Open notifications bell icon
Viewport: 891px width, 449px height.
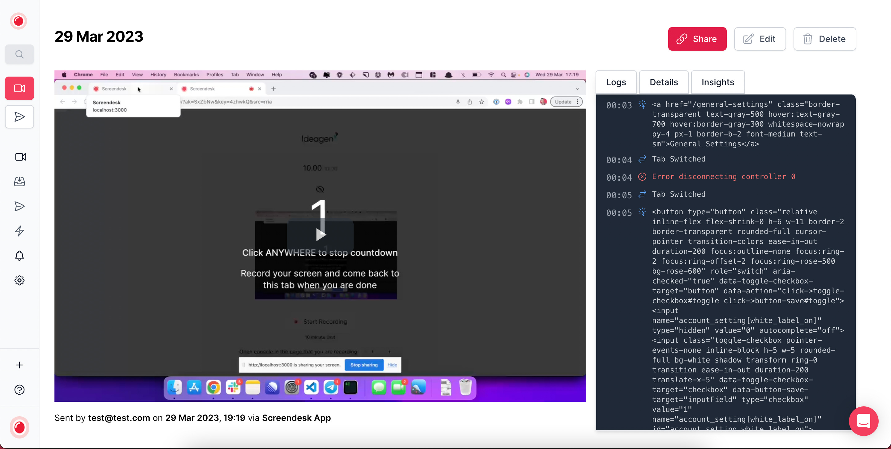point(19,256)
